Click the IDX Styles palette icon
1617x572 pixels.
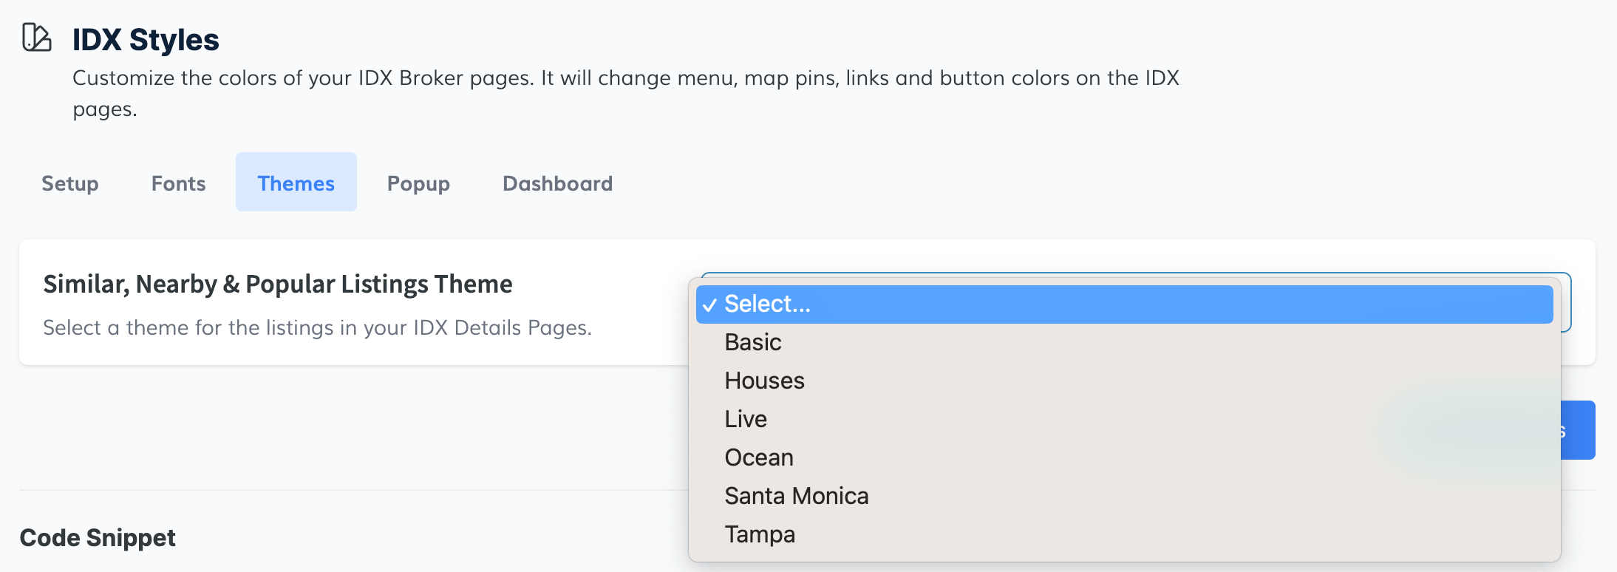[36, 37]
